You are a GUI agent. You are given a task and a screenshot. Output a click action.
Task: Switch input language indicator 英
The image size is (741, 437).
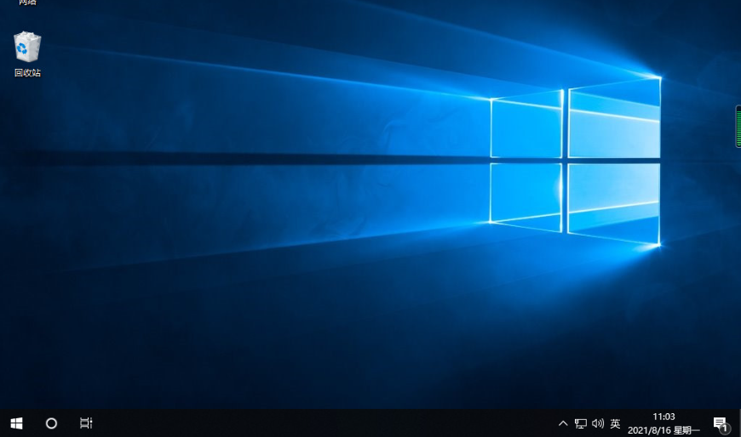(x=615, y=423)
